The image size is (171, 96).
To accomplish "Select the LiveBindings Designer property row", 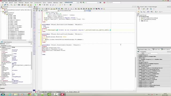I will pos(16,82).
